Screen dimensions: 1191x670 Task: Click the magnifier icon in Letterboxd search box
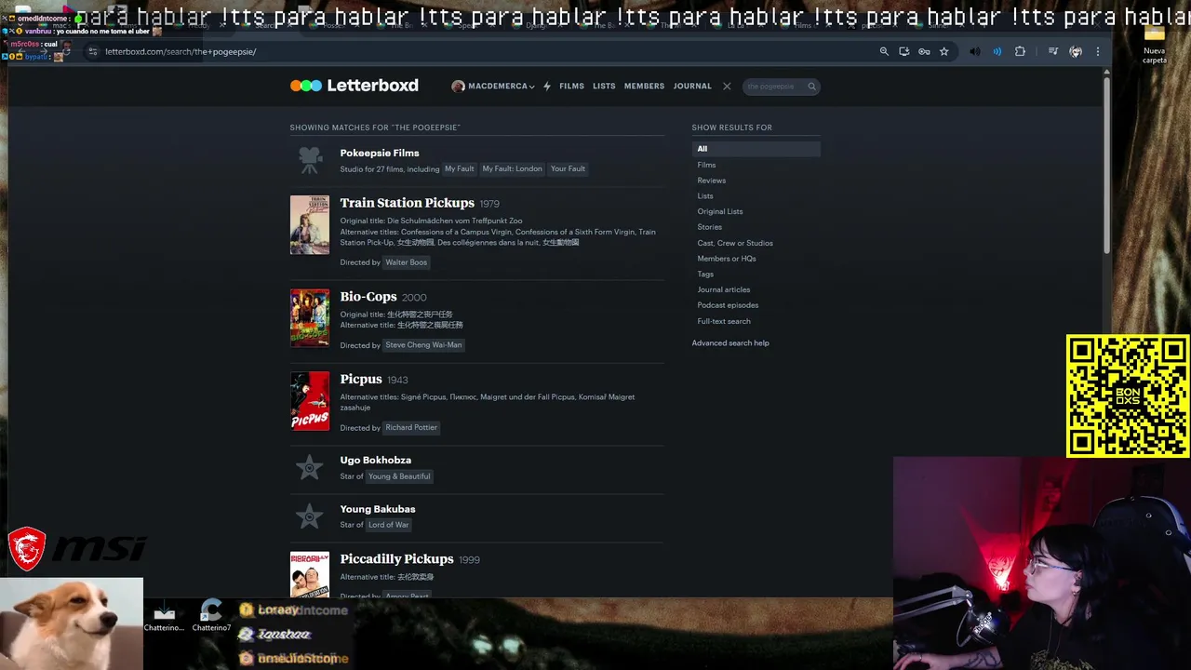[x=811, y=87]
